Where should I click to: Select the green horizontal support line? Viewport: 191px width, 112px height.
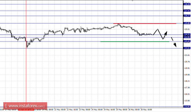tap(135, 42)
